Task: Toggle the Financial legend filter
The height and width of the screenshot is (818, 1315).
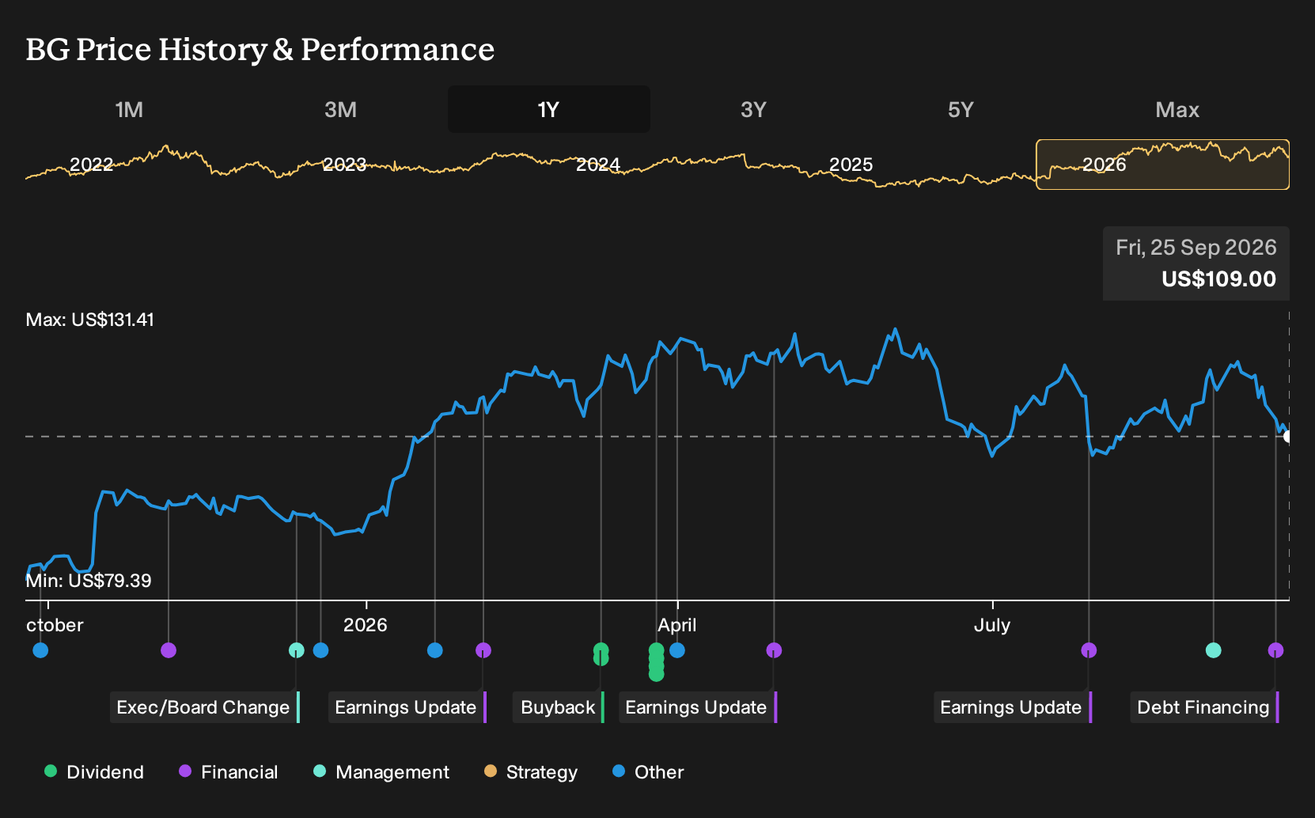Action: 229,772
